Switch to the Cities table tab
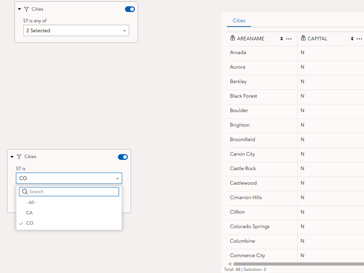This screenshot has height=273, width=364. pos(239,21)
